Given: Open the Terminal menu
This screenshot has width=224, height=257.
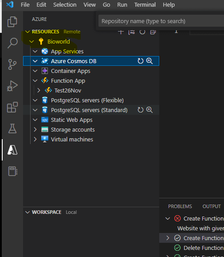Looking at the screenshot, I should (x=145, y=5).
